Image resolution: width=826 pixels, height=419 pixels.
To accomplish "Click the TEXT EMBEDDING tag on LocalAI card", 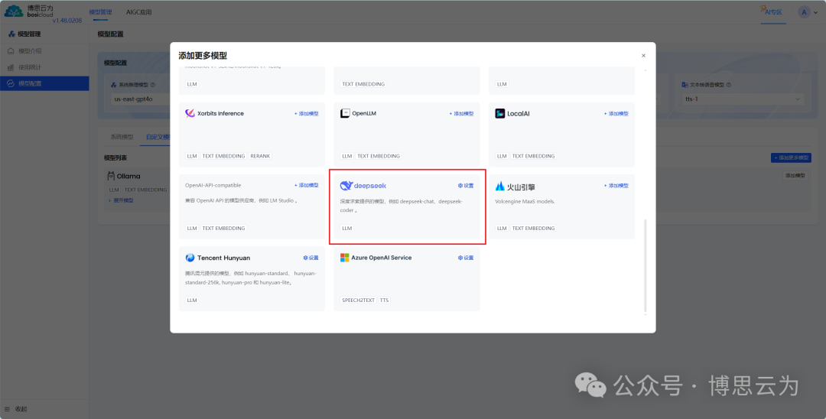I will [x=533, y=156].
